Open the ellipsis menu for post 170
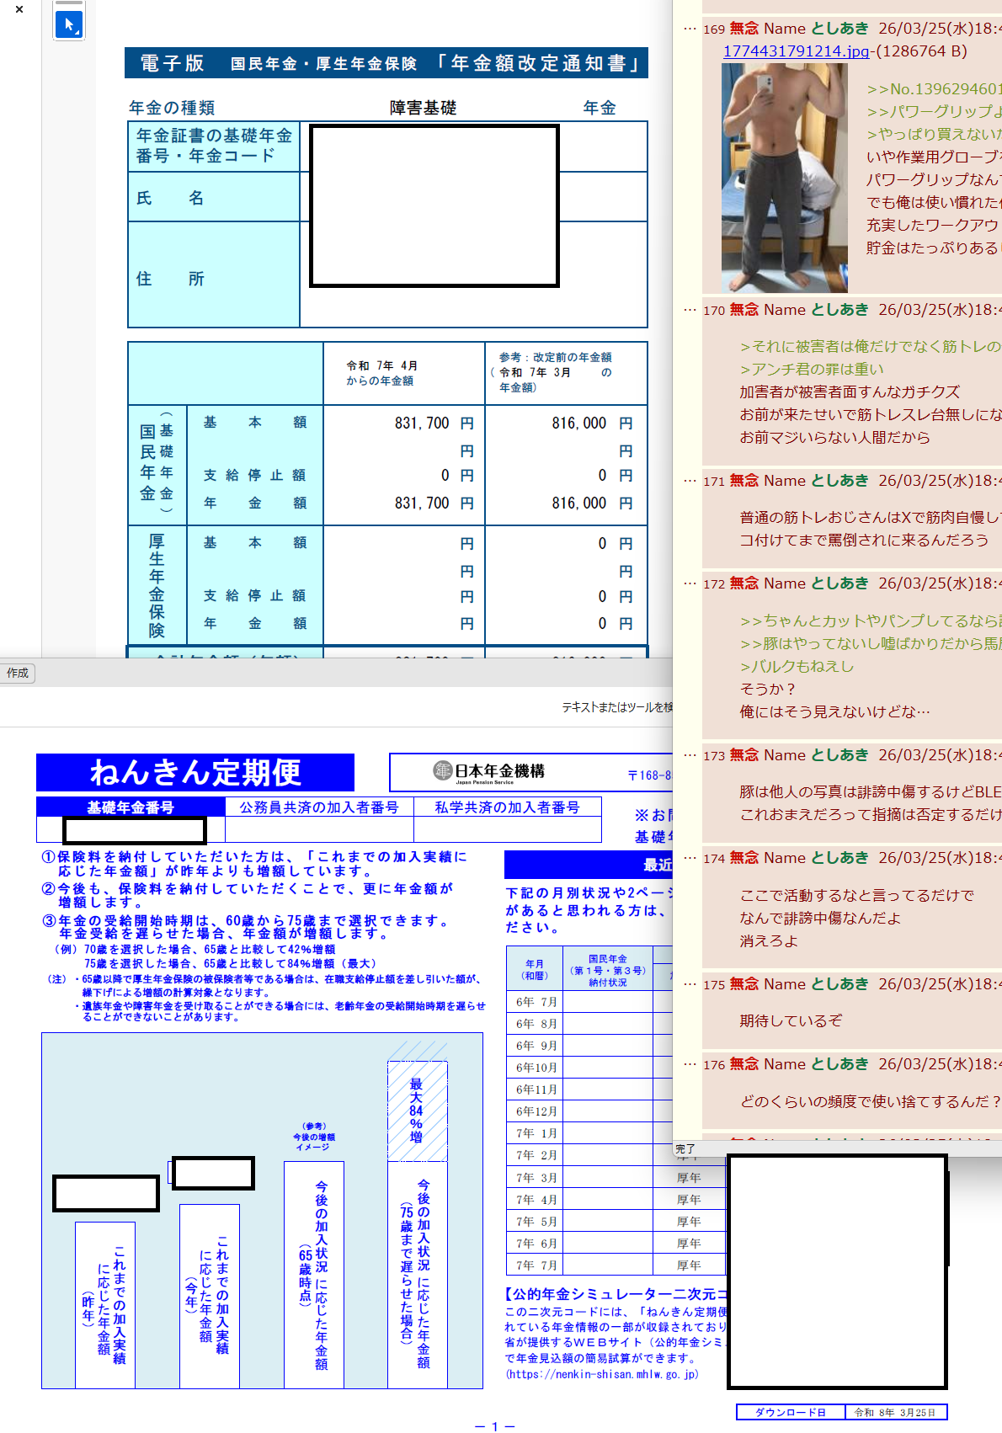 pyautogui.click(x=689, y=310)
